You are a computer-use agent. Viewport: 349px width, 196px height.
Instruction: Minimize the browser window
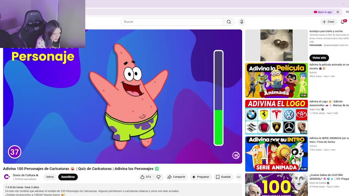coord(343,4)
